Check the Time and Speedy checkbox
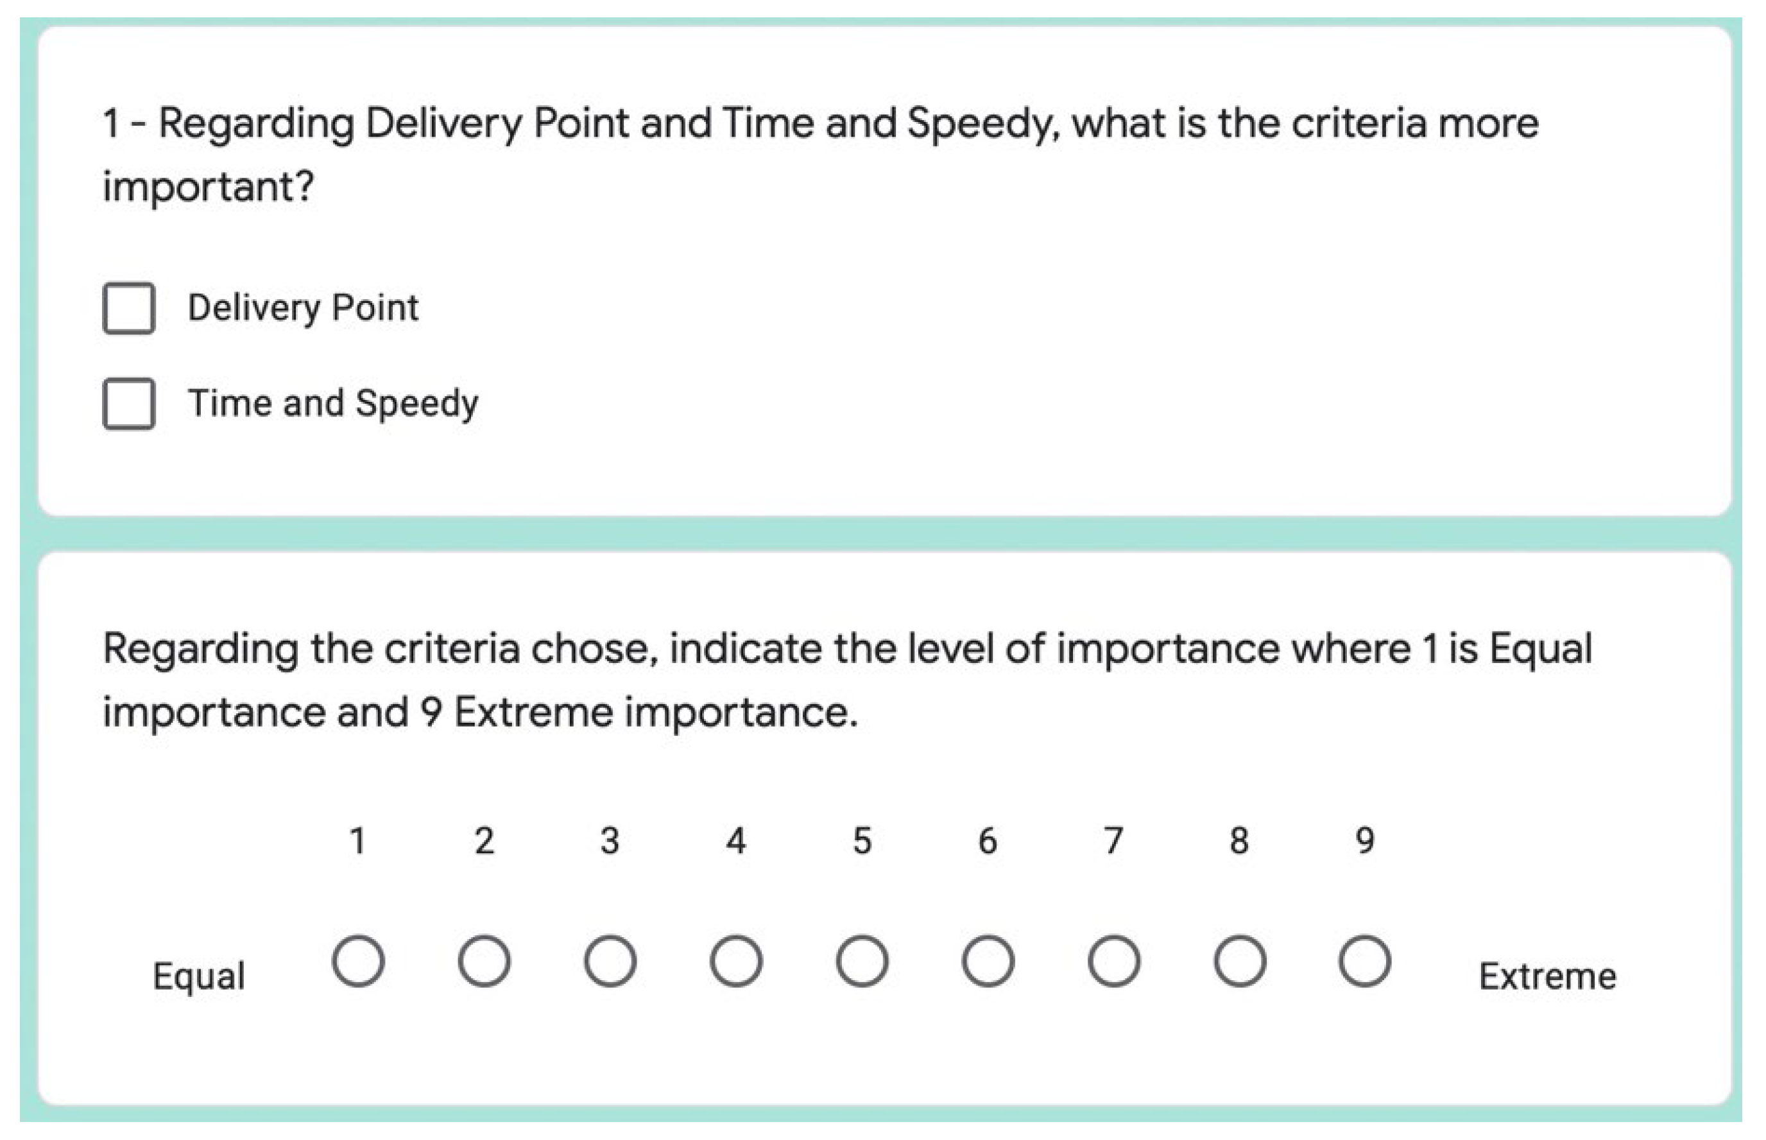Screen dimensions: 1766x1140 pos(129,404)
